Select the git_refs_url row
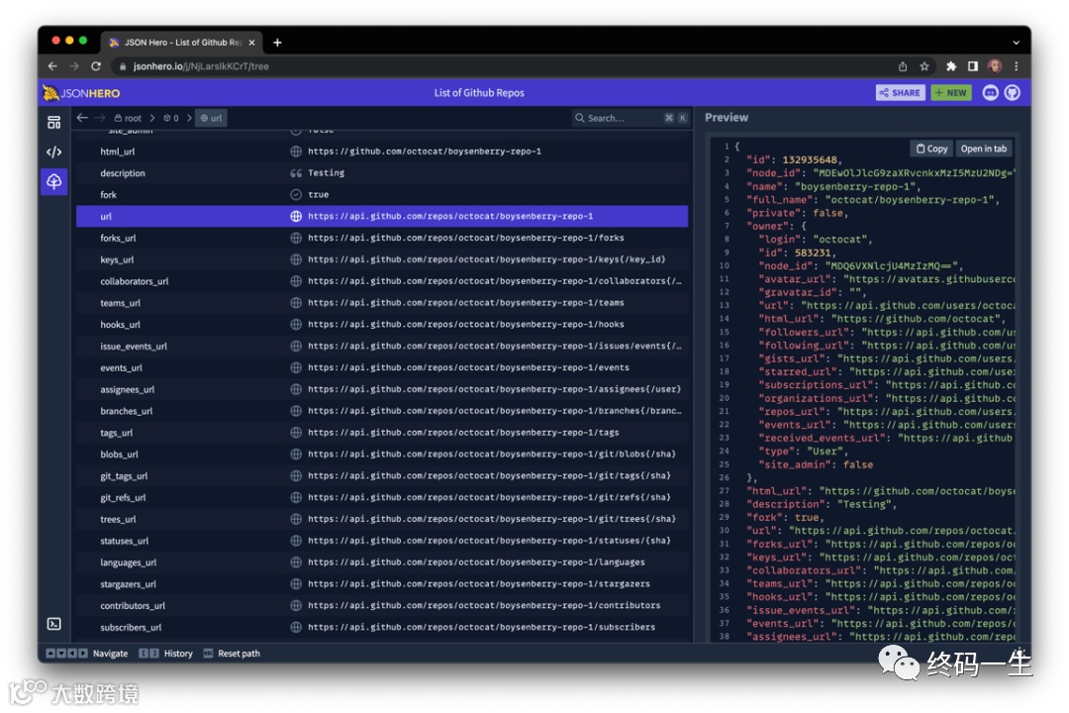The width and height of the screenshot is (1069, 713). (382, 497)
